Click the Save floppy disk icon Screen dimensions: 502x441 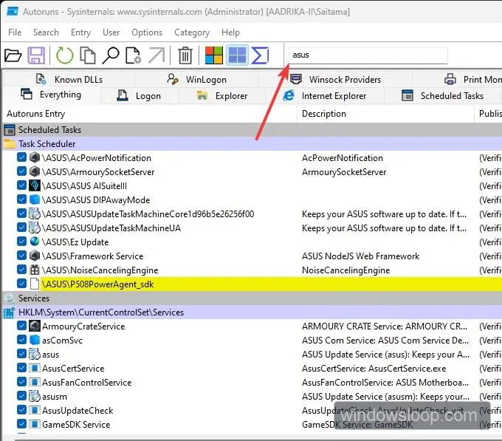click(36, 55)
